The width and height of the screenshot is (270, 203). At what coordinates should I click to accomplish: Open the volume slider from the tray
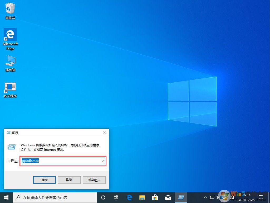(218, 197)
